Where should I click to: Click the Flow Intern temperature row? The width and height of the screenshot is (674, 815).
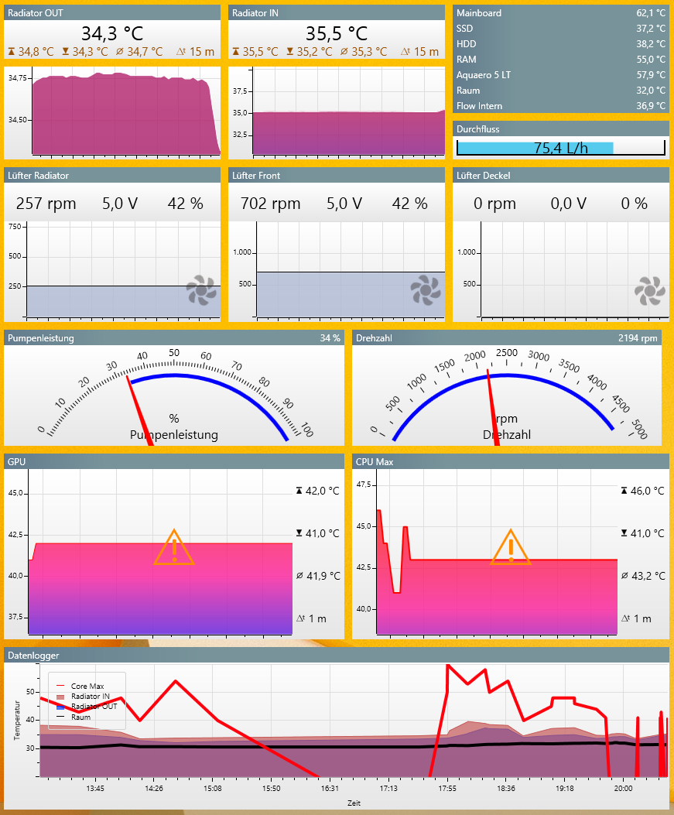pyautogui.click(x=560, y=106)
